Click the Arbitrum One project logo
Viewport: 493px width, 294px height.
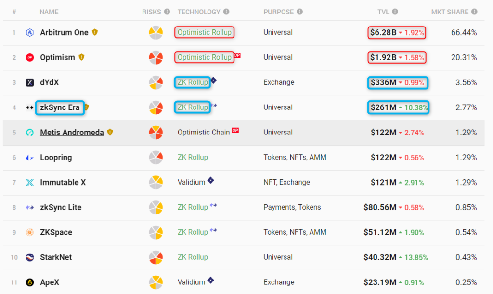pos(29,32)
